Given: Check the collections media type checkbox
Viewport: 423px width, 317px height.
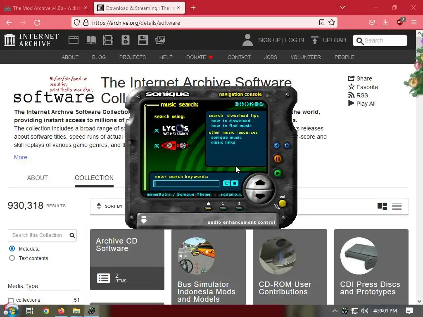Looking at the screenshot, I should pos(11,300).
